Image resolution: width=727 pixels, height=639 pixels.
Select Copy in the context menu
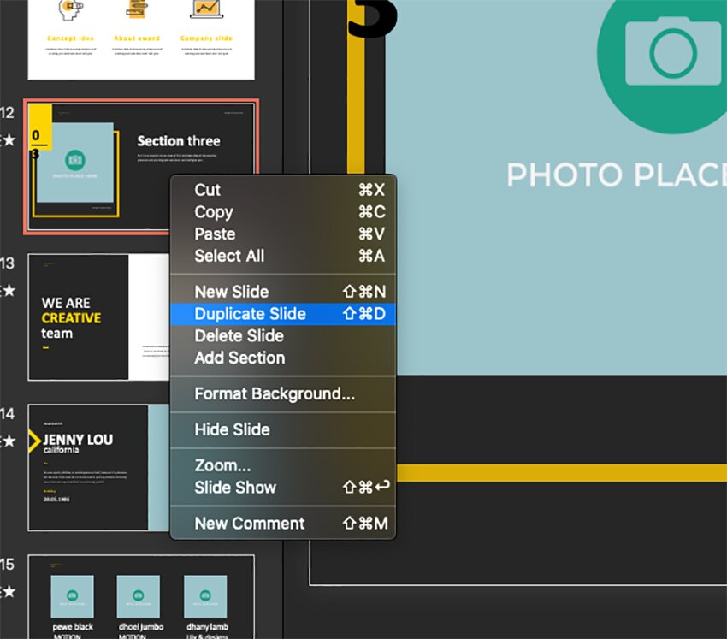pyautogui.click(x=214, y=212)
